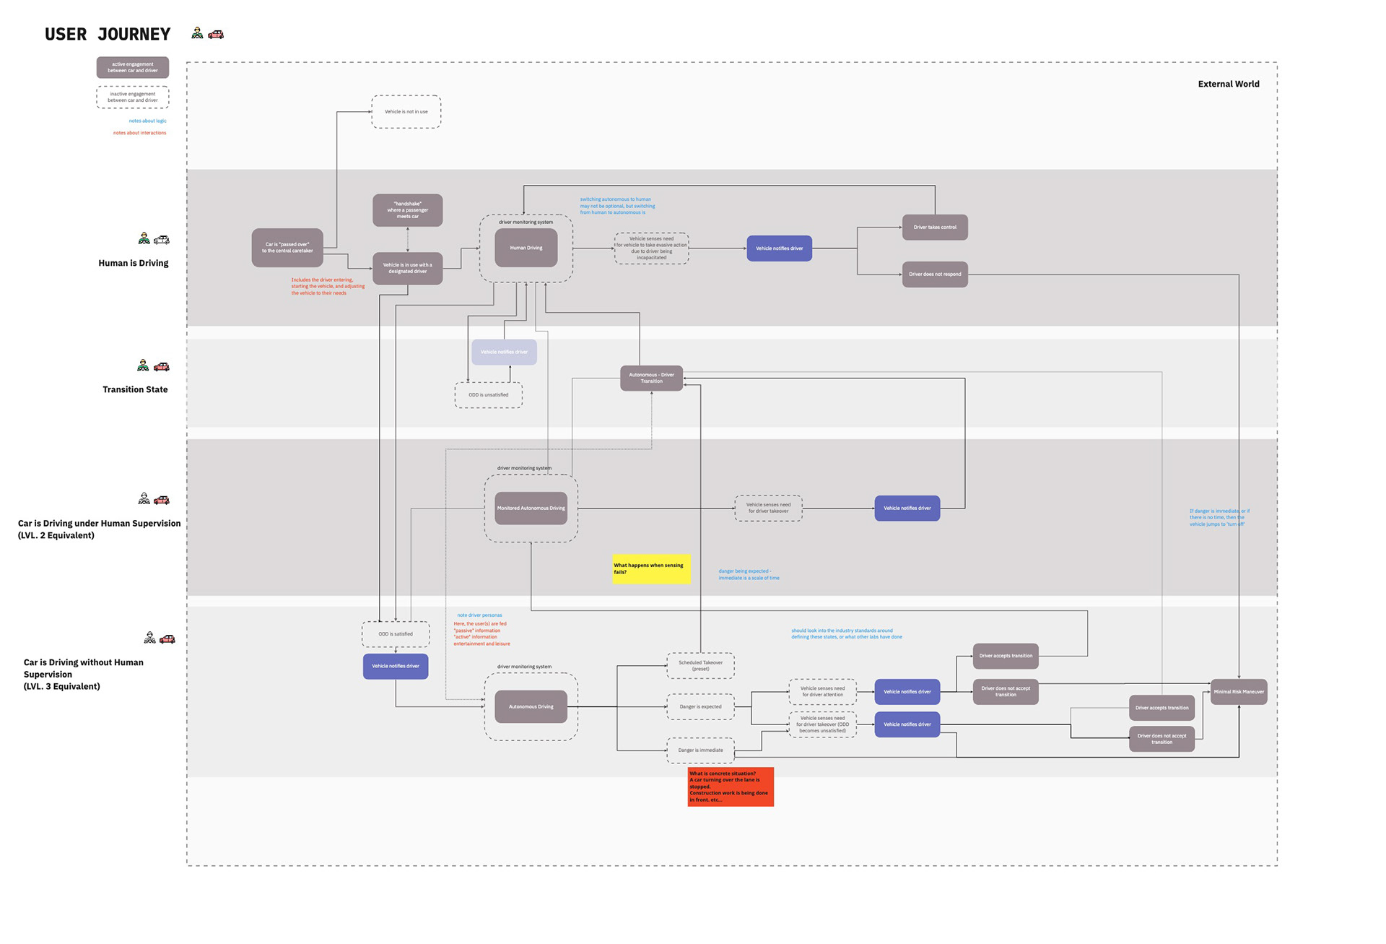This screenshot has width=1386, height=944.
Task: Click the Car is "passed over" to central caretaker node
Action: point(287,248)
